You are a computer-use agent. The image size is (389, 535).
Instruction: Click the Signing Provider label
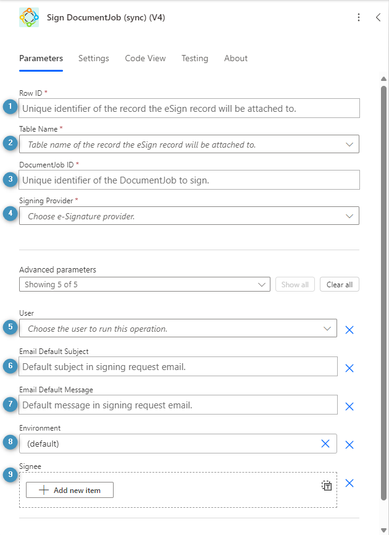46,201
